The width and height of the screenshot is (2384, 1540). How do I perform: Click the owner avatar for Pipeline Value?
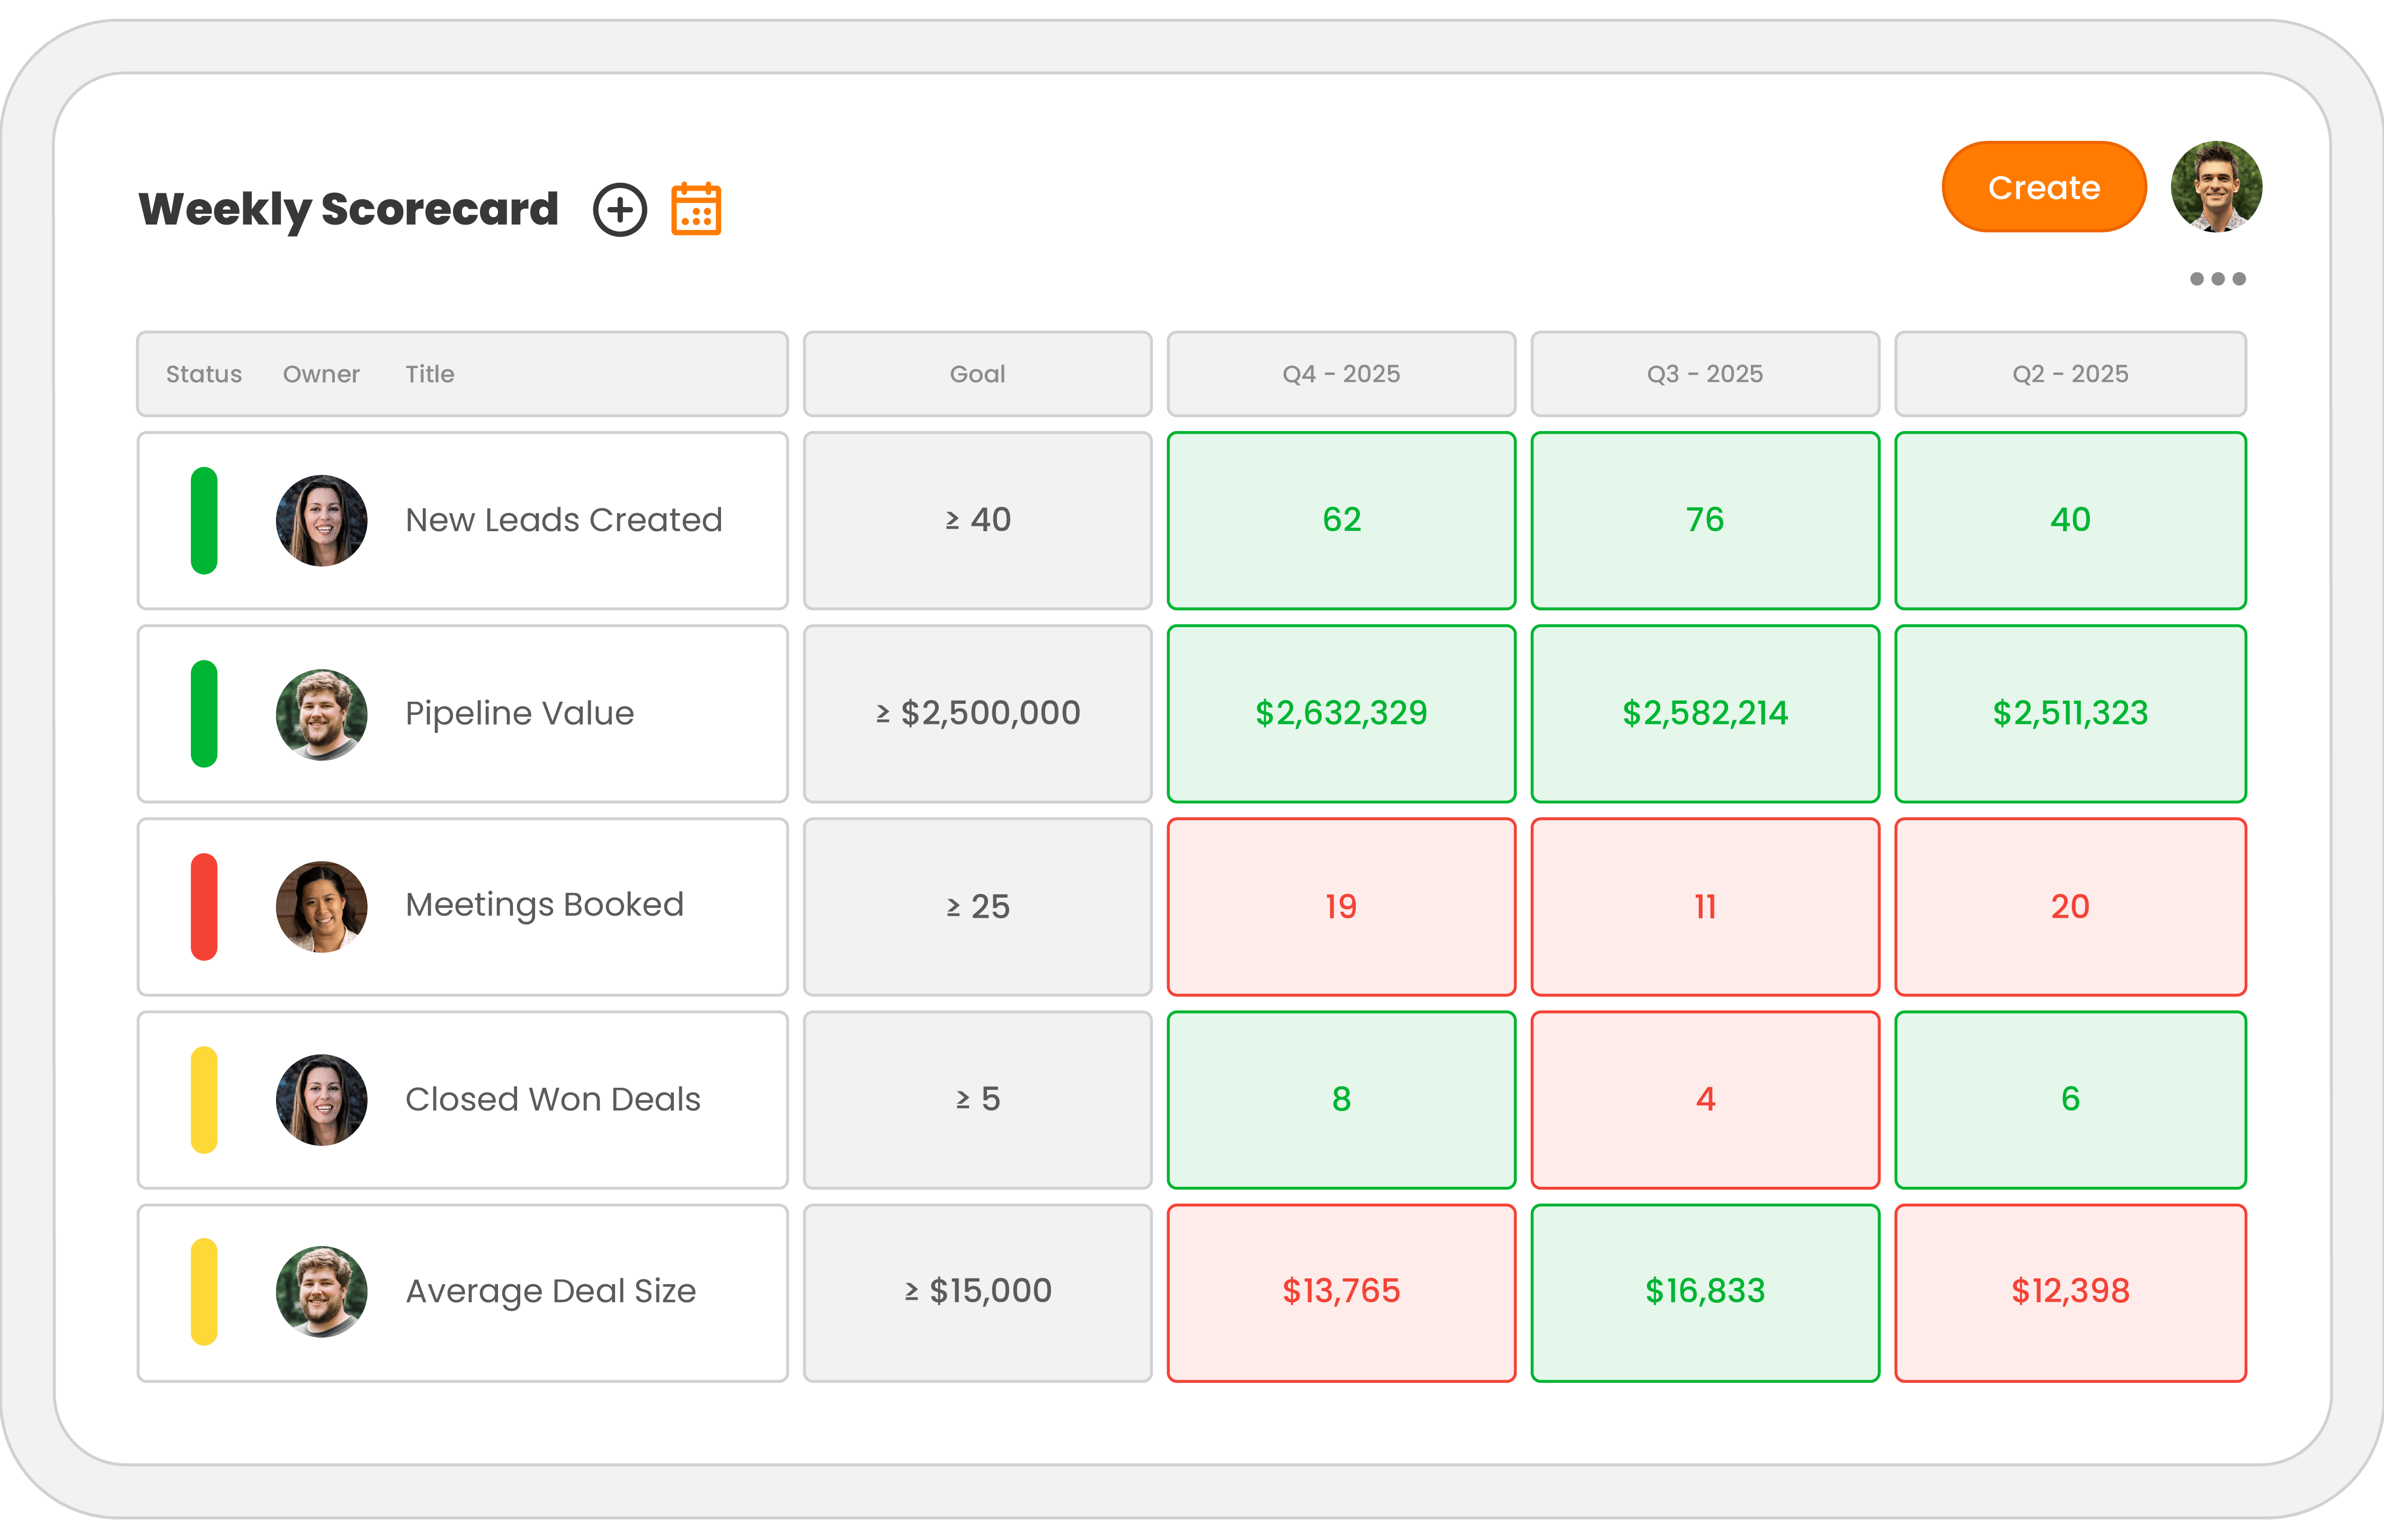(x=322, y=713)
